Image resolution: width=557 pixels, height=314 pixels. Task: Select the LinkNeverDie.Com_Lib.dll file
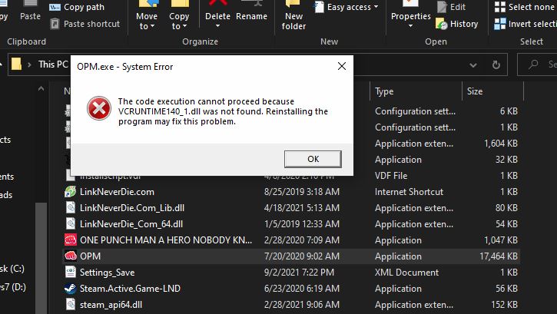(132, 208)
